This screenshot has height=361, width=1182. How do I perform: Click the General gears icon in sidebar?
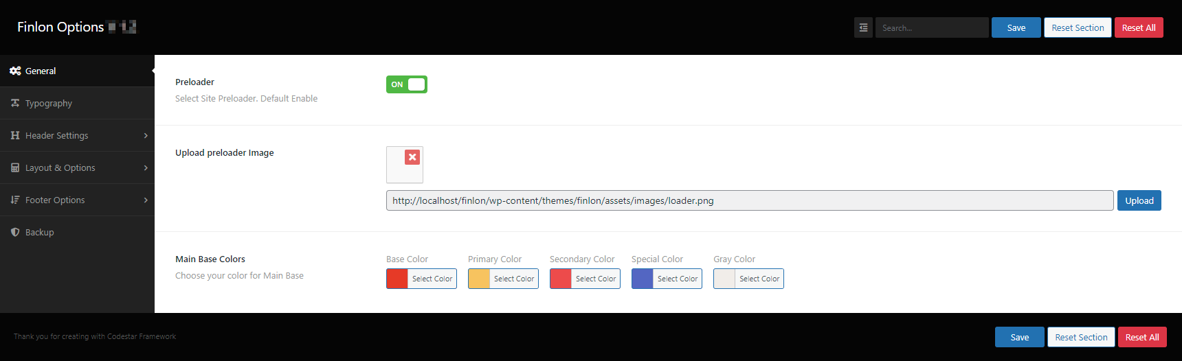[x=15, y=71]
